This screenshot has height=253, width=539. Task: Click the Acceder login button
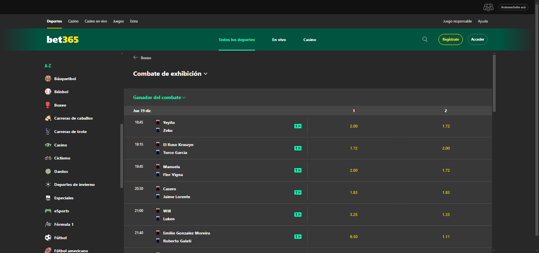tap(477, 39)
